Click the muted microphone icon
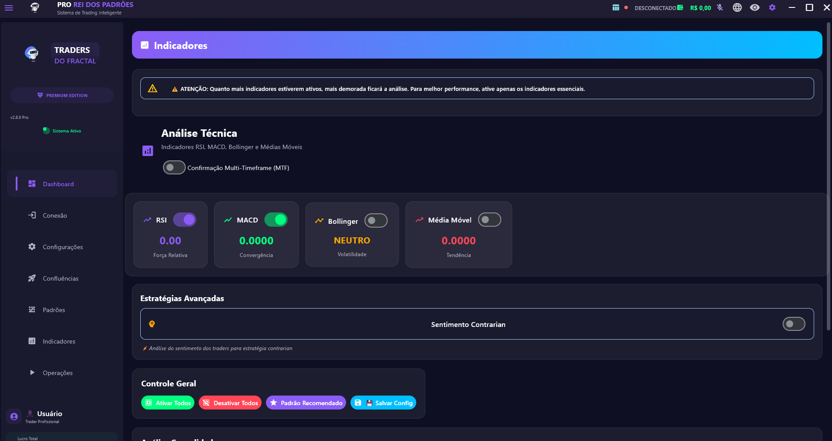 (x=720, y=8)
